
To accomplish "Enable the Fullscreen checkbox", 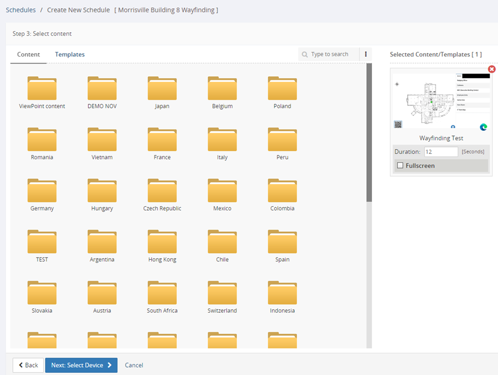I will (x=400, y=166).
